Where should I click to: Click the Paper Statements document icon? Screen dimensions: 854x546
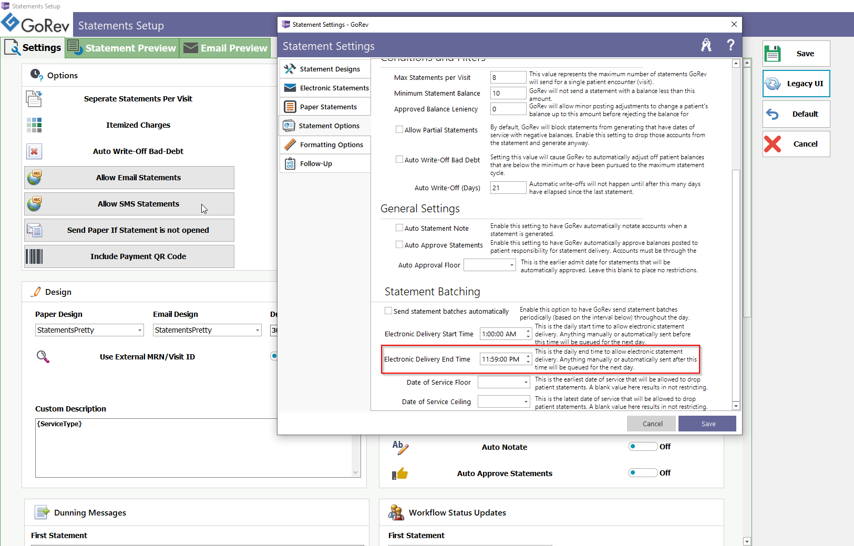(x=290, y=107)
